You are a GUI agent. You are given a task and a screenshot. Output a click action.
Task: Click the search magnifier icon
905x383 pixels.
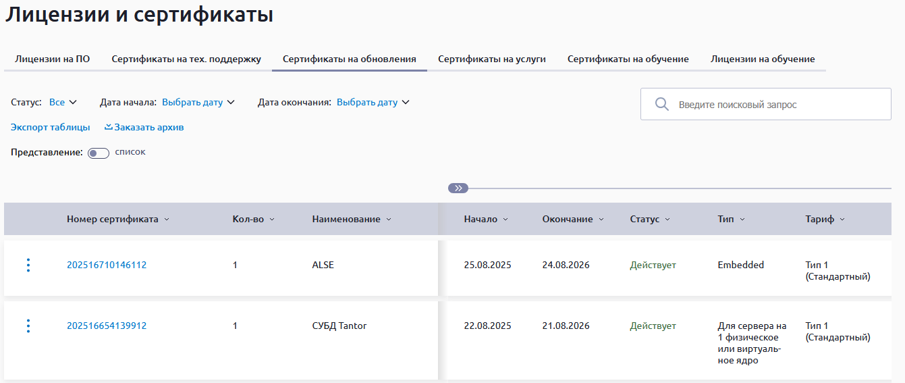[x=662, y=105]
